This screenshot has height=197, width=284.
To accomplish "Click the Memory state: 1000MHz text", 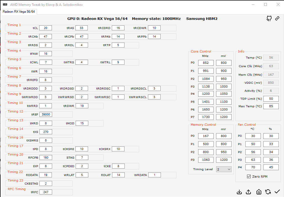I will point(156,19).
